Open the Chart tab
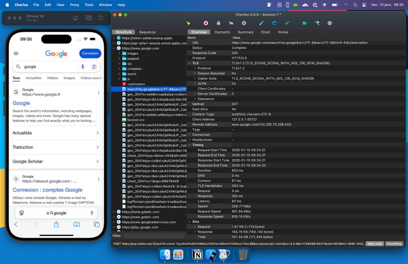 [x=266, y=32]
